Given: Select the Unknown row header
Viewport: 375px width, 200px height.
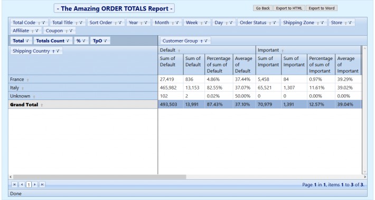Looking at the screenshot, I should tap(83, 96).
